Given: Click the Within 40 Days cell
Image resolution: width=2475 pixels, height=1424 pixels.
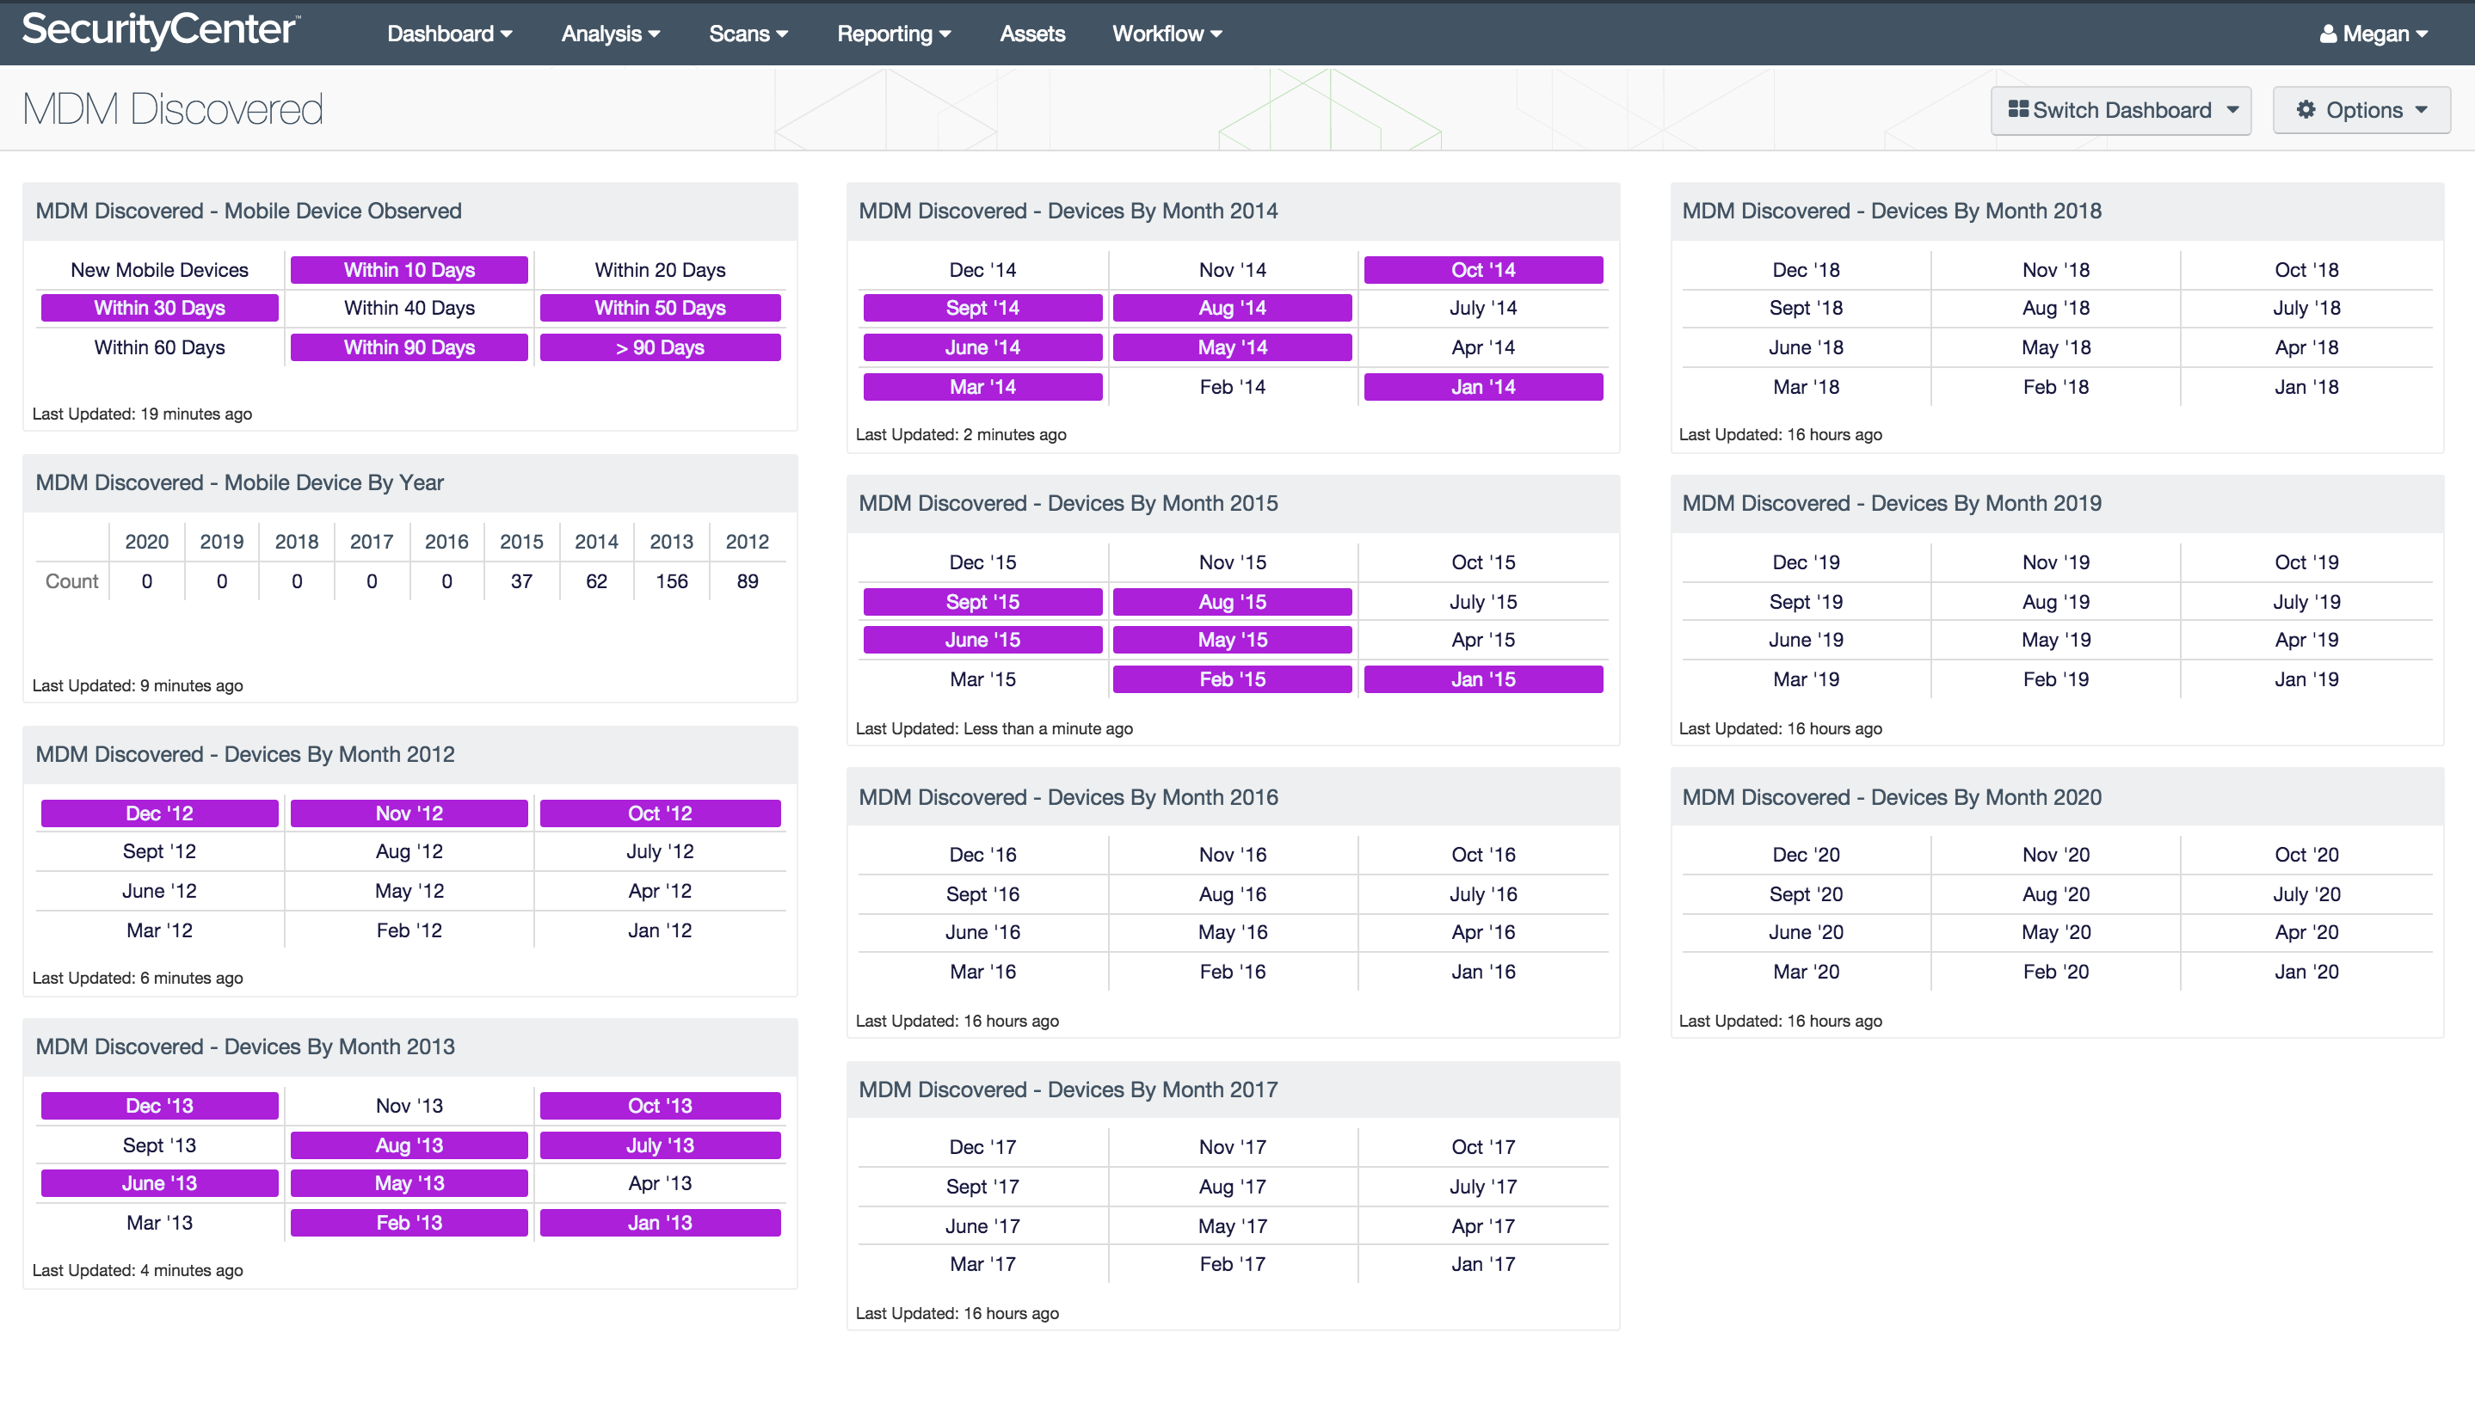Looking at the screenshot, I should point(409,308).
